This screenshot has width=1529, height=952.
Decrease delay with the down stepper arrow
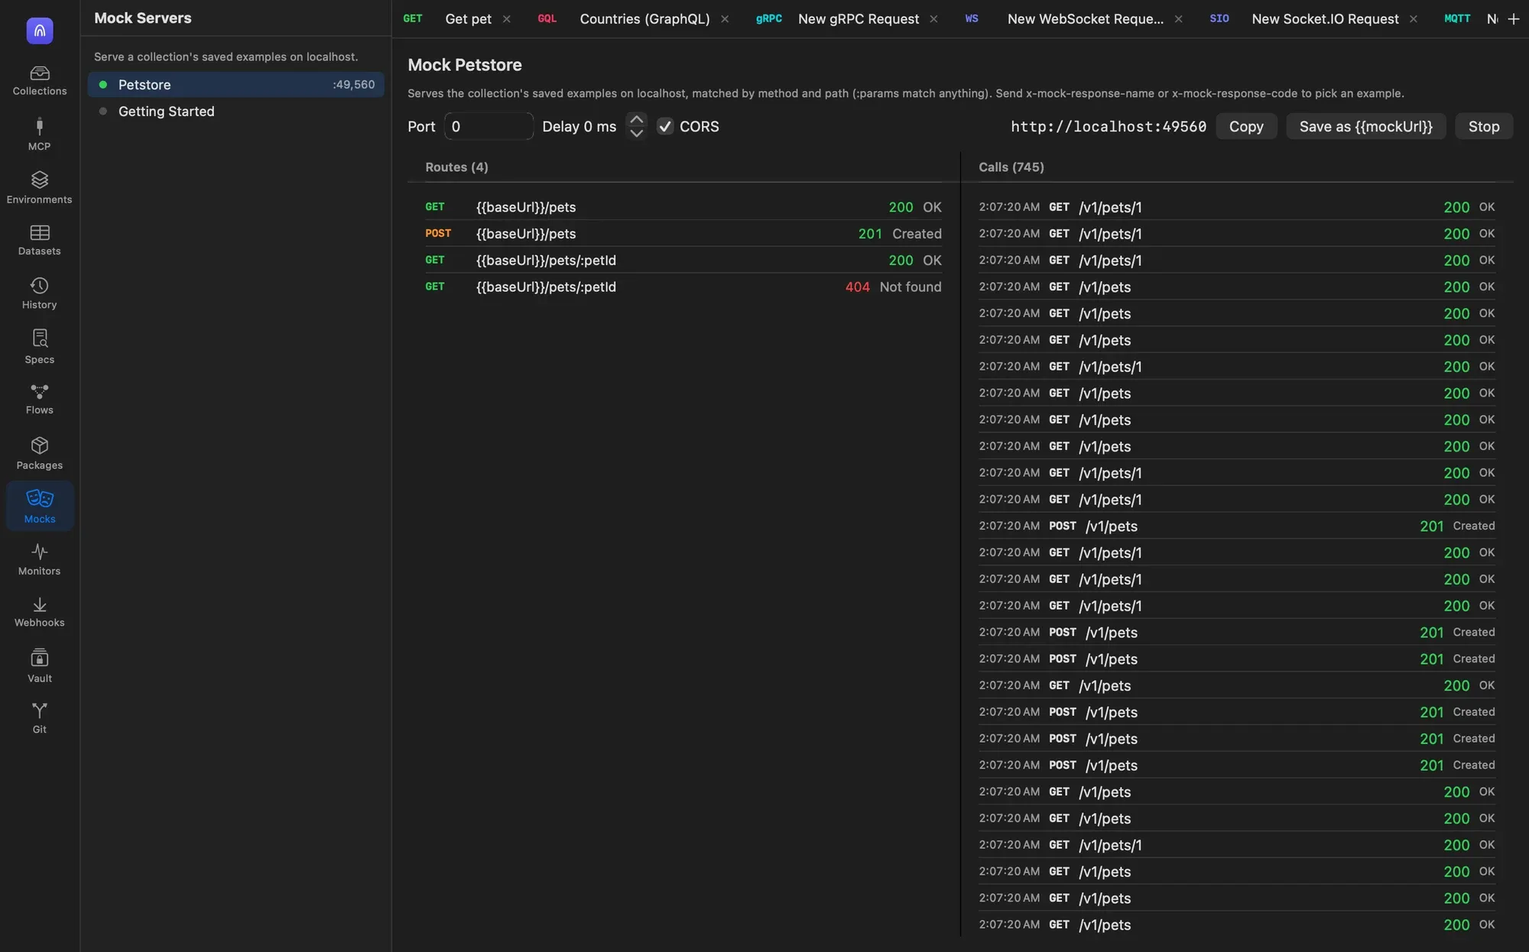[x=636, y=133]
